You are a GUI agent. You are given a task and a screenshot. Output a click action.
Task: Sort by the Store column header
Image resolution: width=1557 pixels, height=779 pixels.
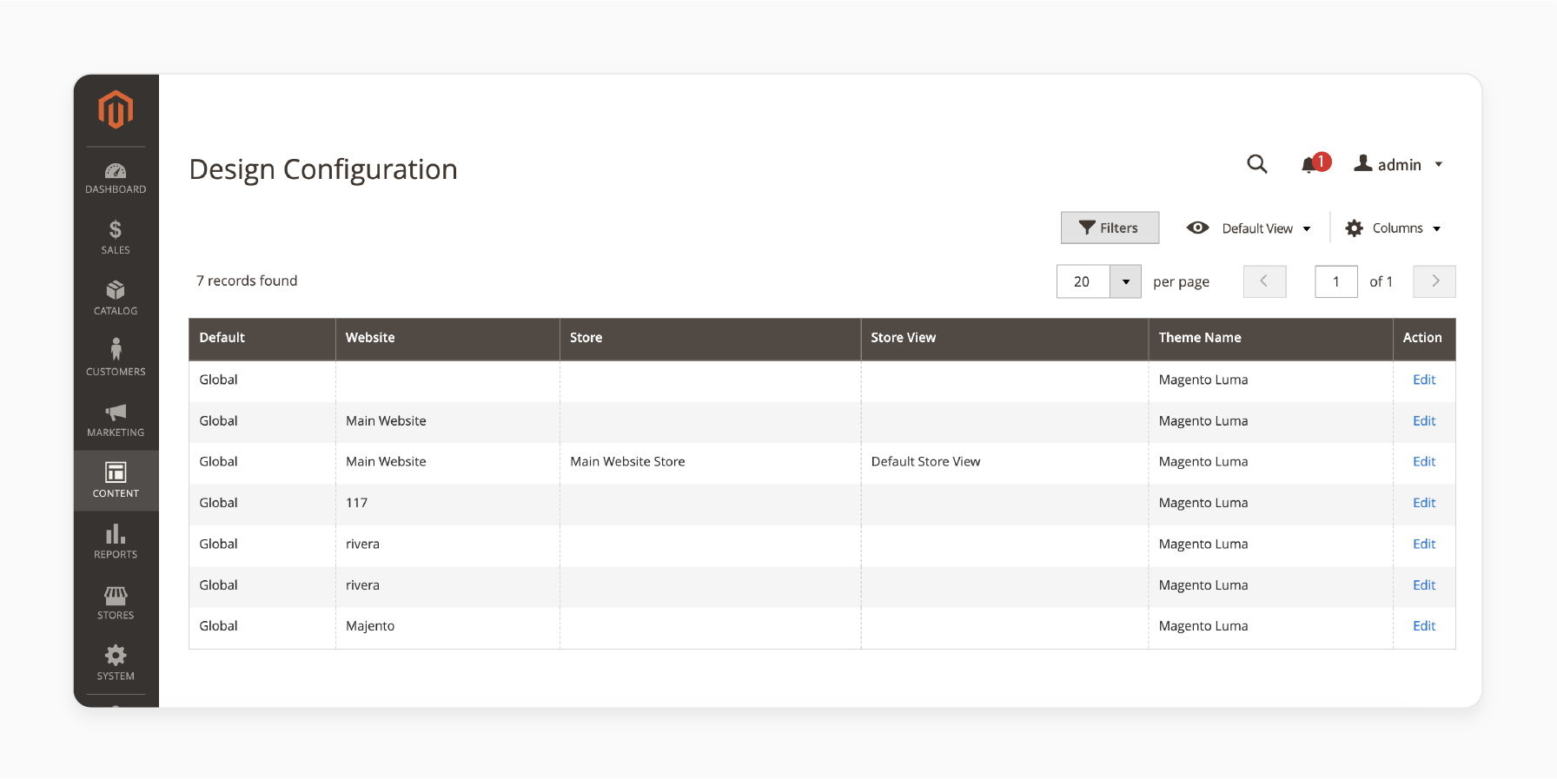pyautogui.click(x=710, y=339)
